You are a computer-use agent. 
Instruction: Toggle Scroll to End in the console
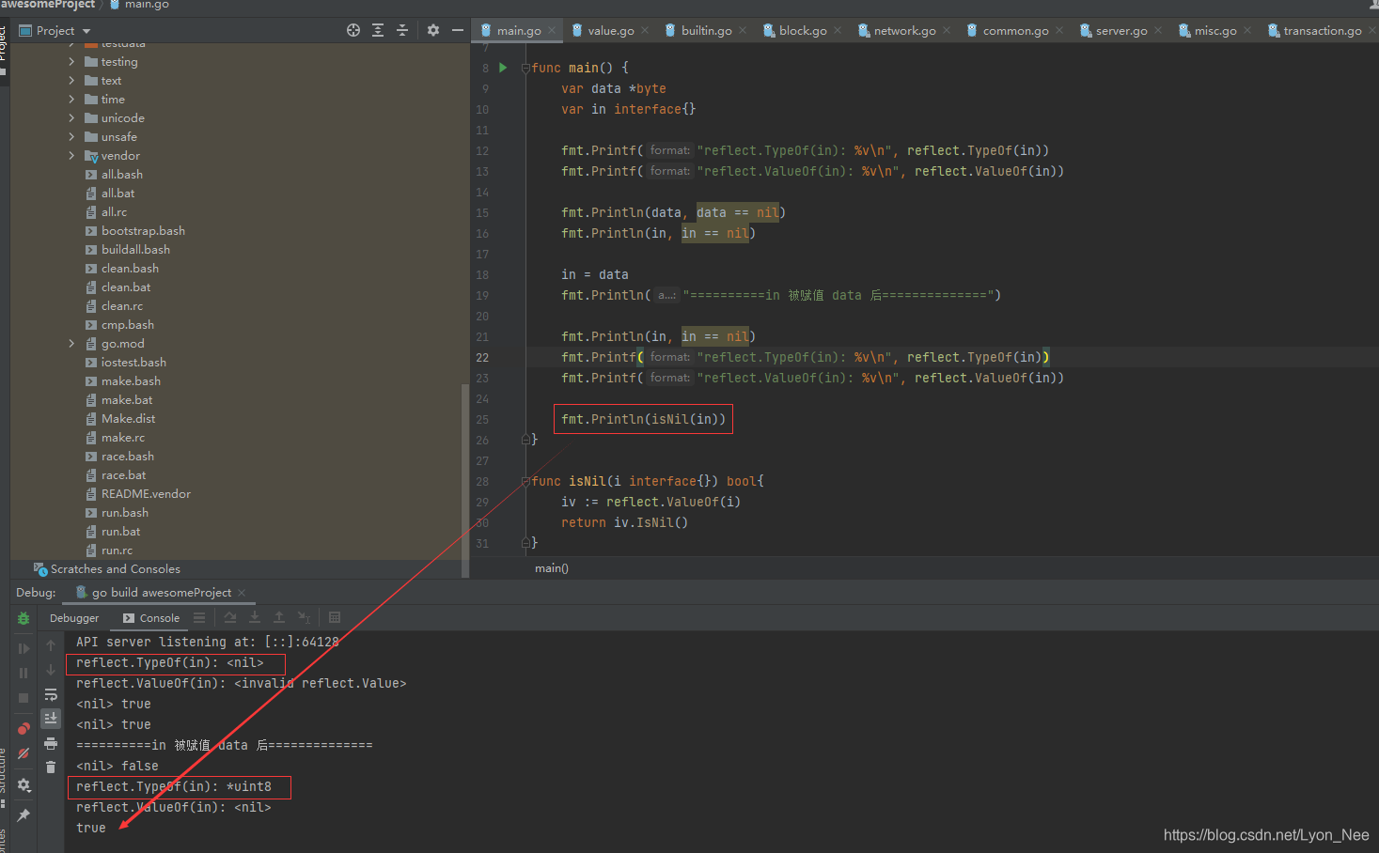[x=51, y=718]
